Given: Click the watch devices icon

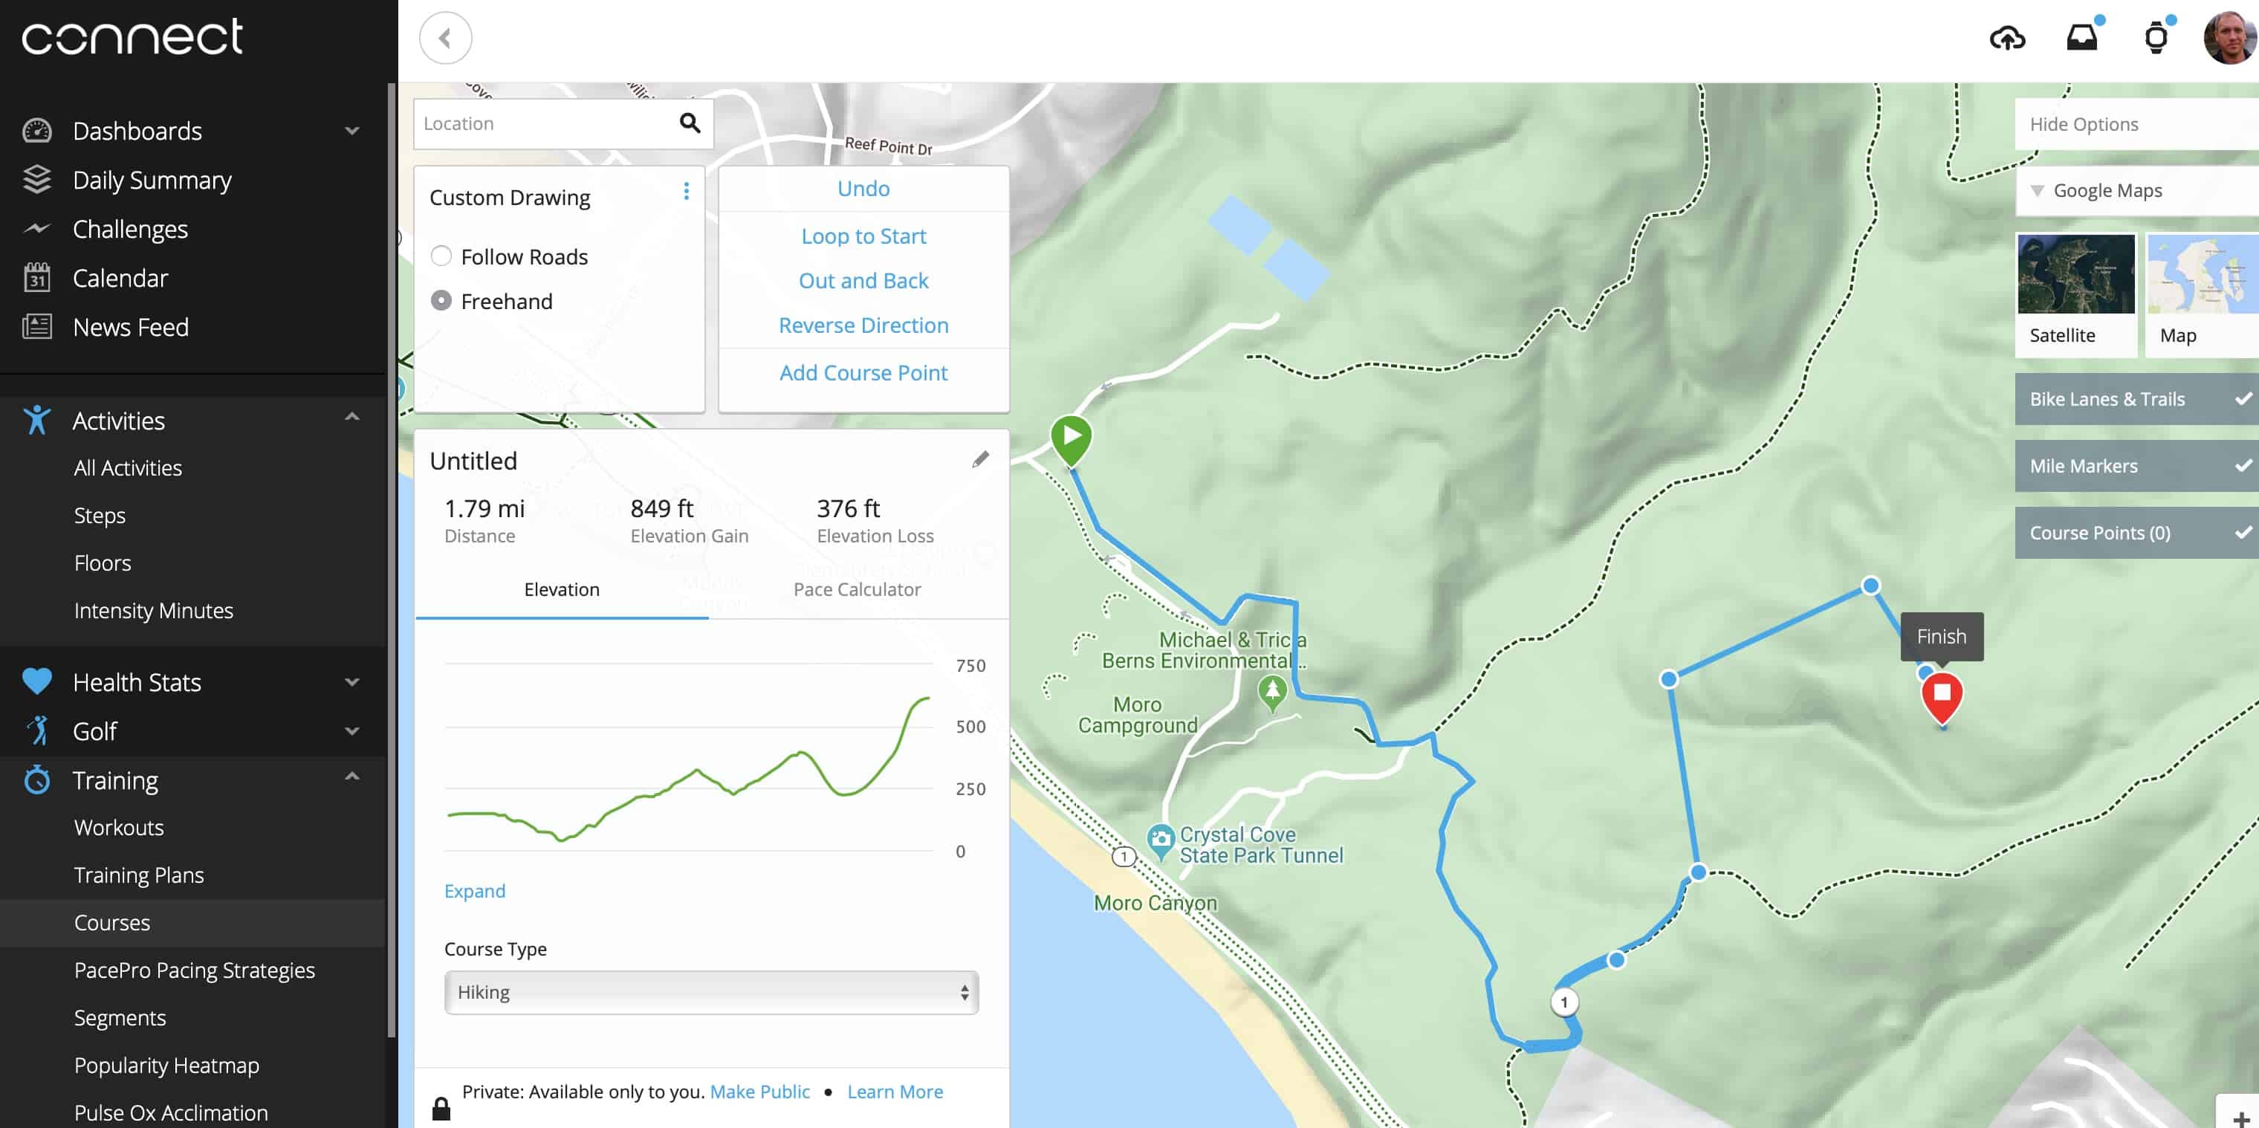Looking at the screenshot, I should (2156, 38).
